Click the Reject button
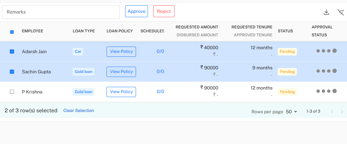 [164, 11]
